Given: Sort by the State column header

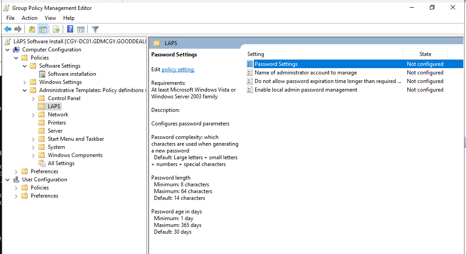Looking at the screenshot, I should [x=425, y=54].
